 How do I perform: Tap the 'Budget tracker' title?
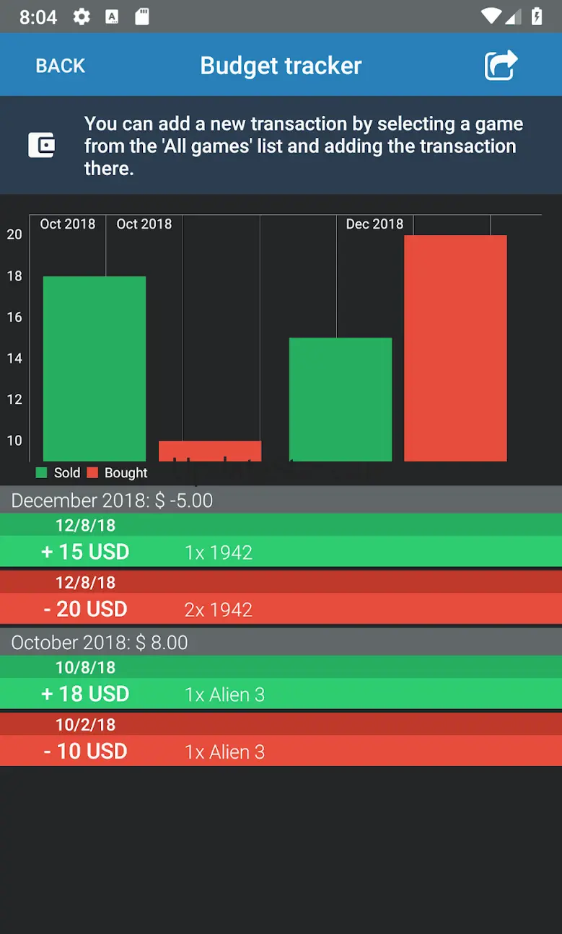(281, 66)
